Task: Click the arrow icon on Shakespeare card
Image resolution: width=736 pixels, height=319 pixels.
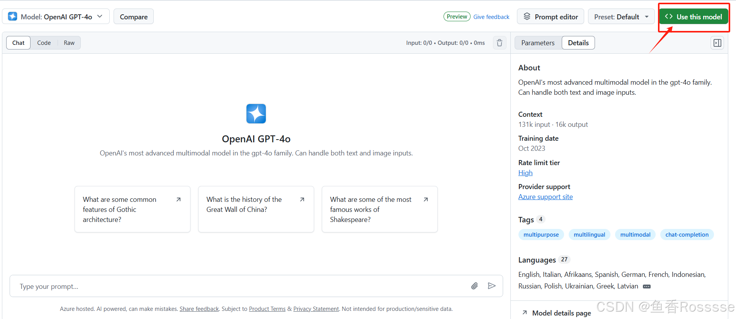Action: [426, 200]
